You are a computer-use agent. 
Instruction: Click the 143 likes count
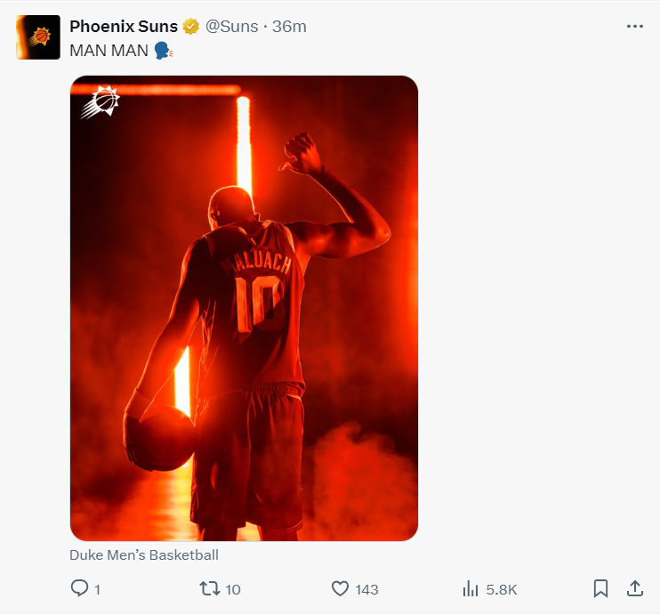tap(366, 589)
